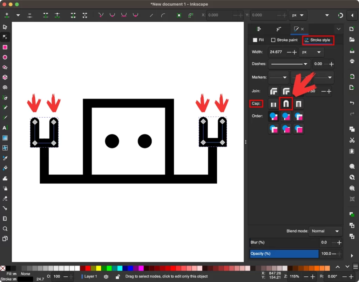
Task: Switch to the Fill tab
Action: 258,40
